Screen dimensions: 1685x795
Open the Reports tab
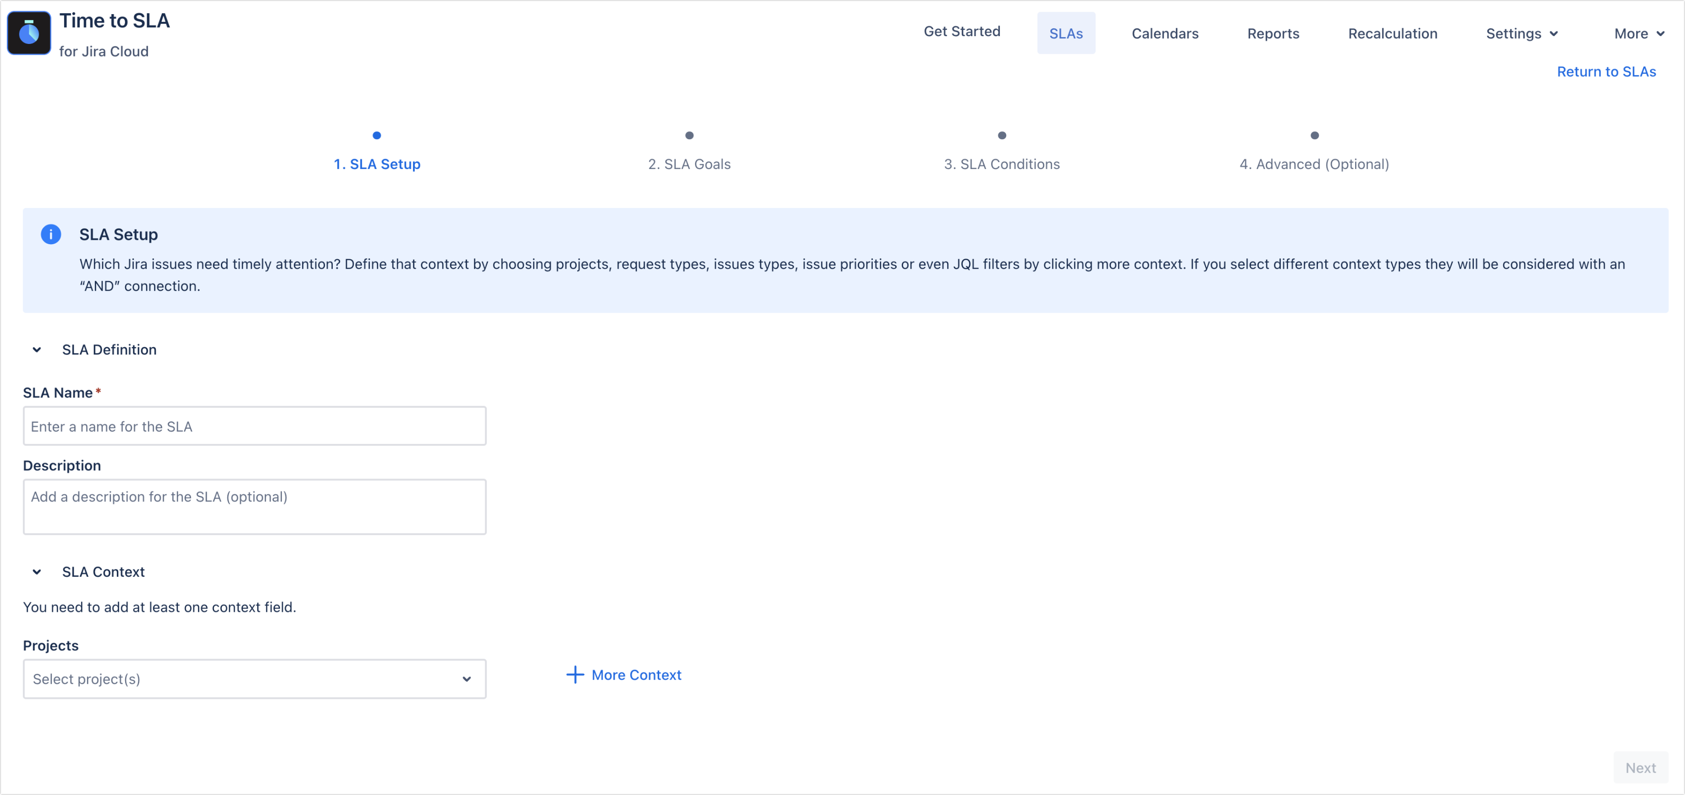pos(1273,33)
